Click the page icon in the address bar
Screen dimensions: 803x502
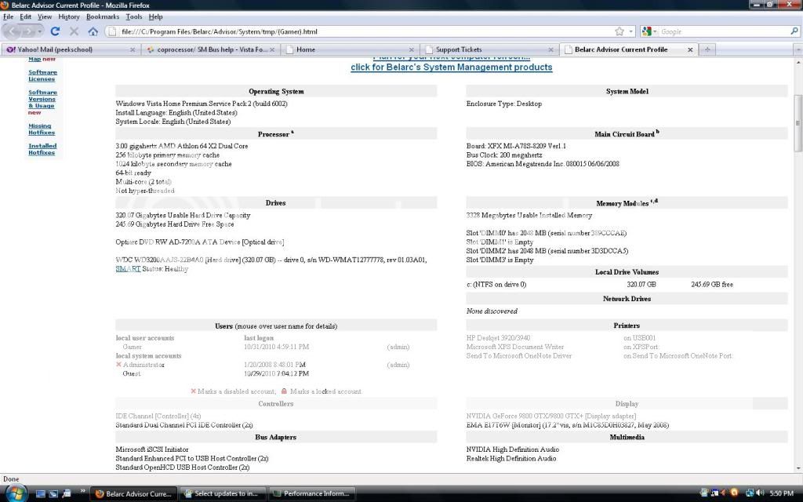[113, 31]
